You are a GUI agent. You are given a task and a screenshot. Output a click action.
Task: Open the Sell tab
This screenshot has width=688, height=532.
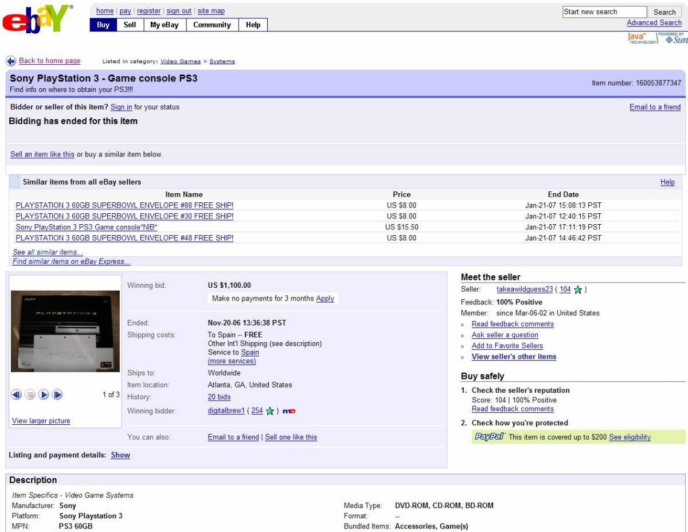coord(130,25)
